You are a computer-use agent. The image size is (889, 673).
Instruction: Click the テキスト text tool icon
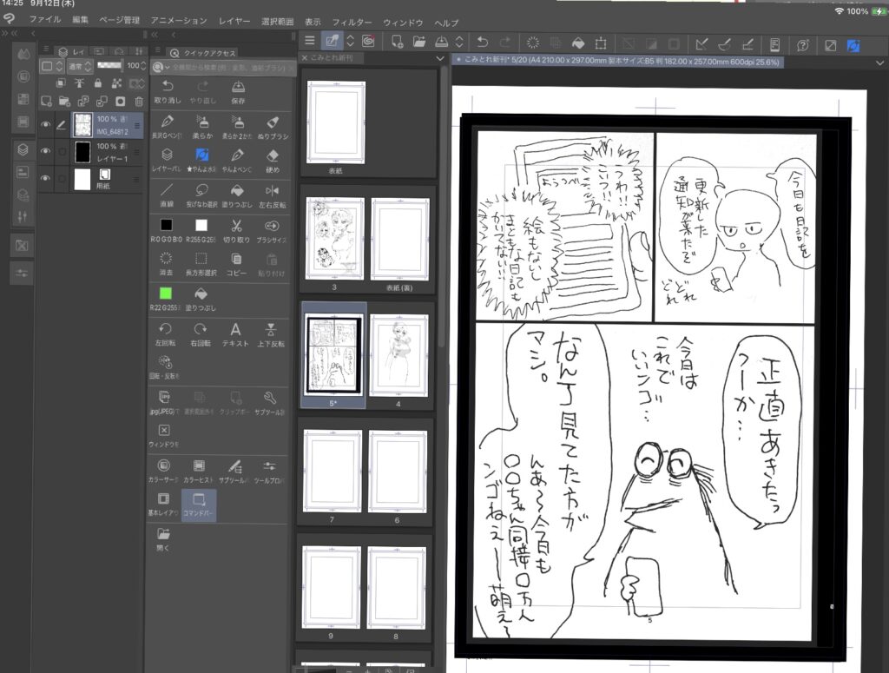(x=235, y=330)
